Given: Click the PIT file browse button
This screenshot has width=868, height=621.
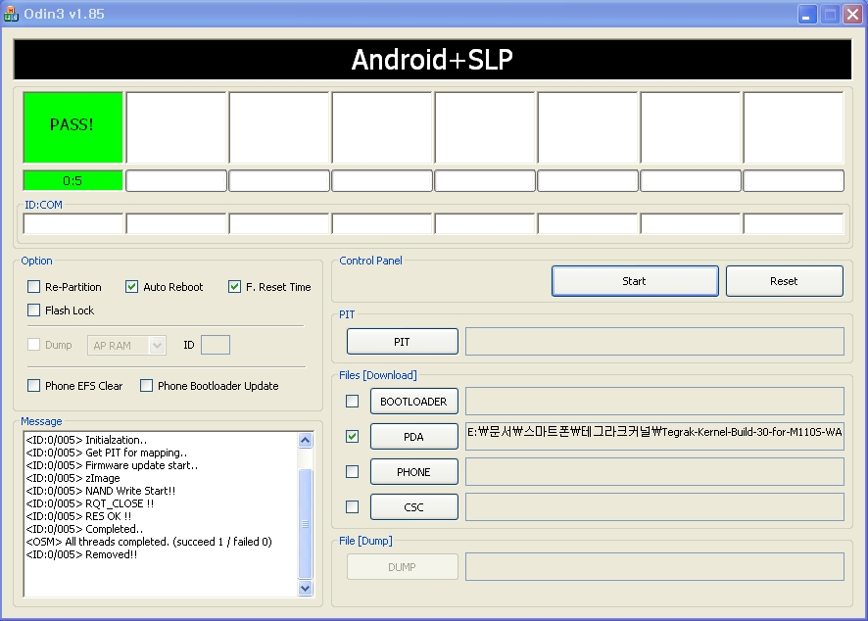Looking at the screenshot, I should pyautogui.click(x=402, y=342).
